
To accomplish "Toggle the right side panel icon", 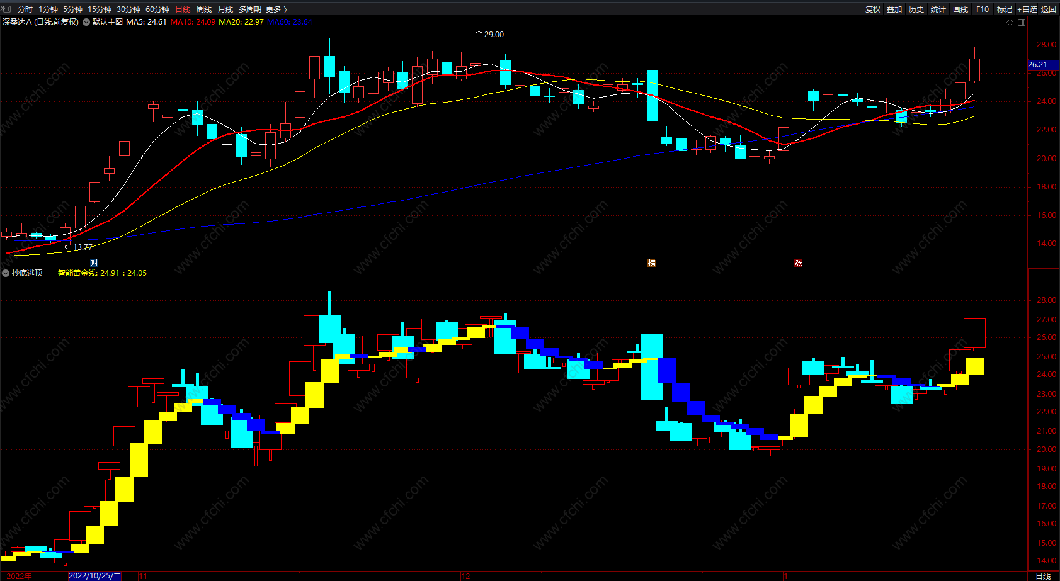I will pyautogui.click(x=1022, y=22).
